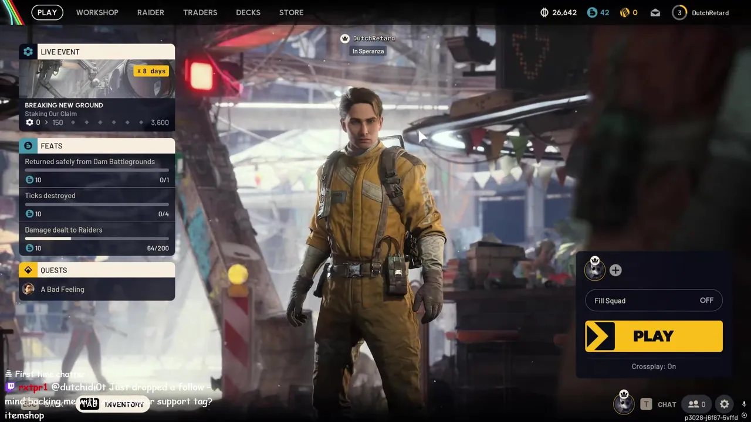Open the settings gear at bottom right
Viewport: 751px width, 422px height.
[x=725, y=404]
